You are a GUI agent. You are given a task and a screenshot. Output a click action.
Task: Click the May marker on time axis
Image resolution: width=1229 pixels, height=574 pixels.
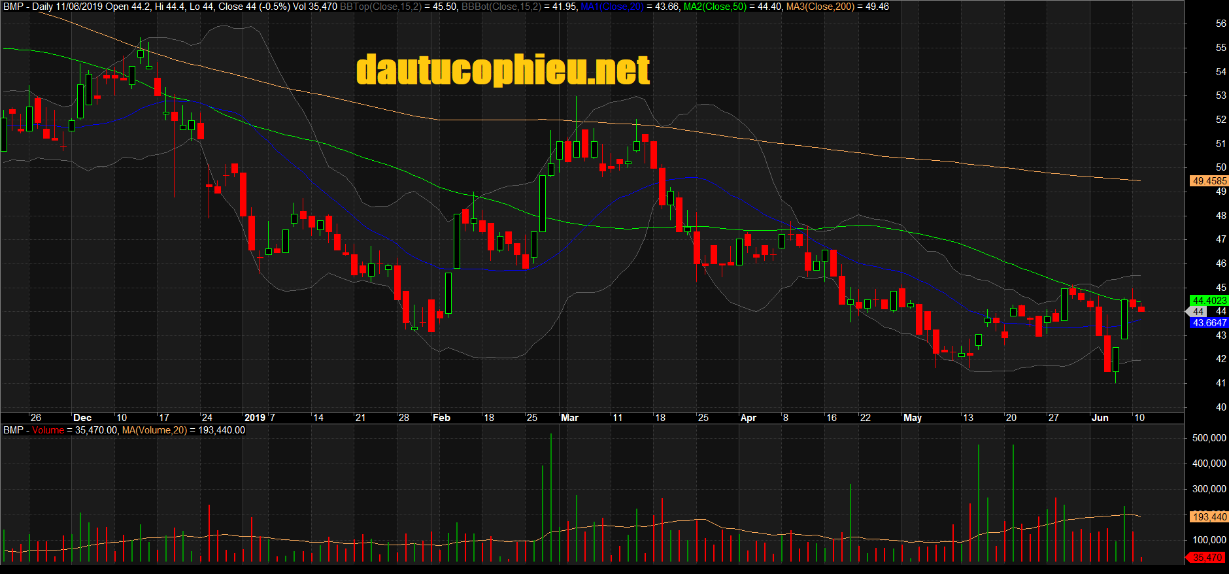pyautogui.click(x=912, y=418)
